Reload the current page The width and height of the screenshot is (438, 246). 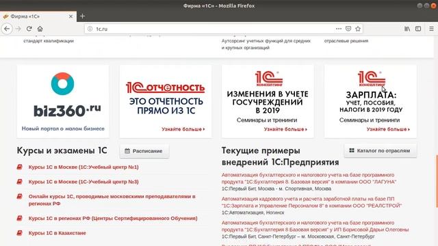[x=29, y=29]
